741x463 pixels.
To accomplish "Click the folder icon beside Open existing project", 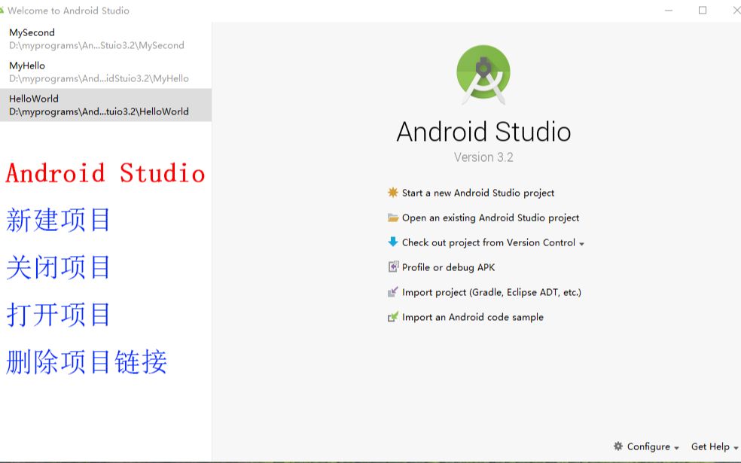I will tap(392, 218).
